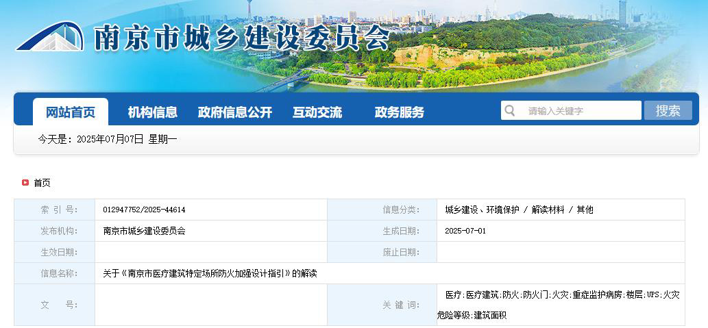Viewport: 708px width, 328px height.
Task: Click the 南京市城乡建设委员会 header title
Action: click(241, 37)
